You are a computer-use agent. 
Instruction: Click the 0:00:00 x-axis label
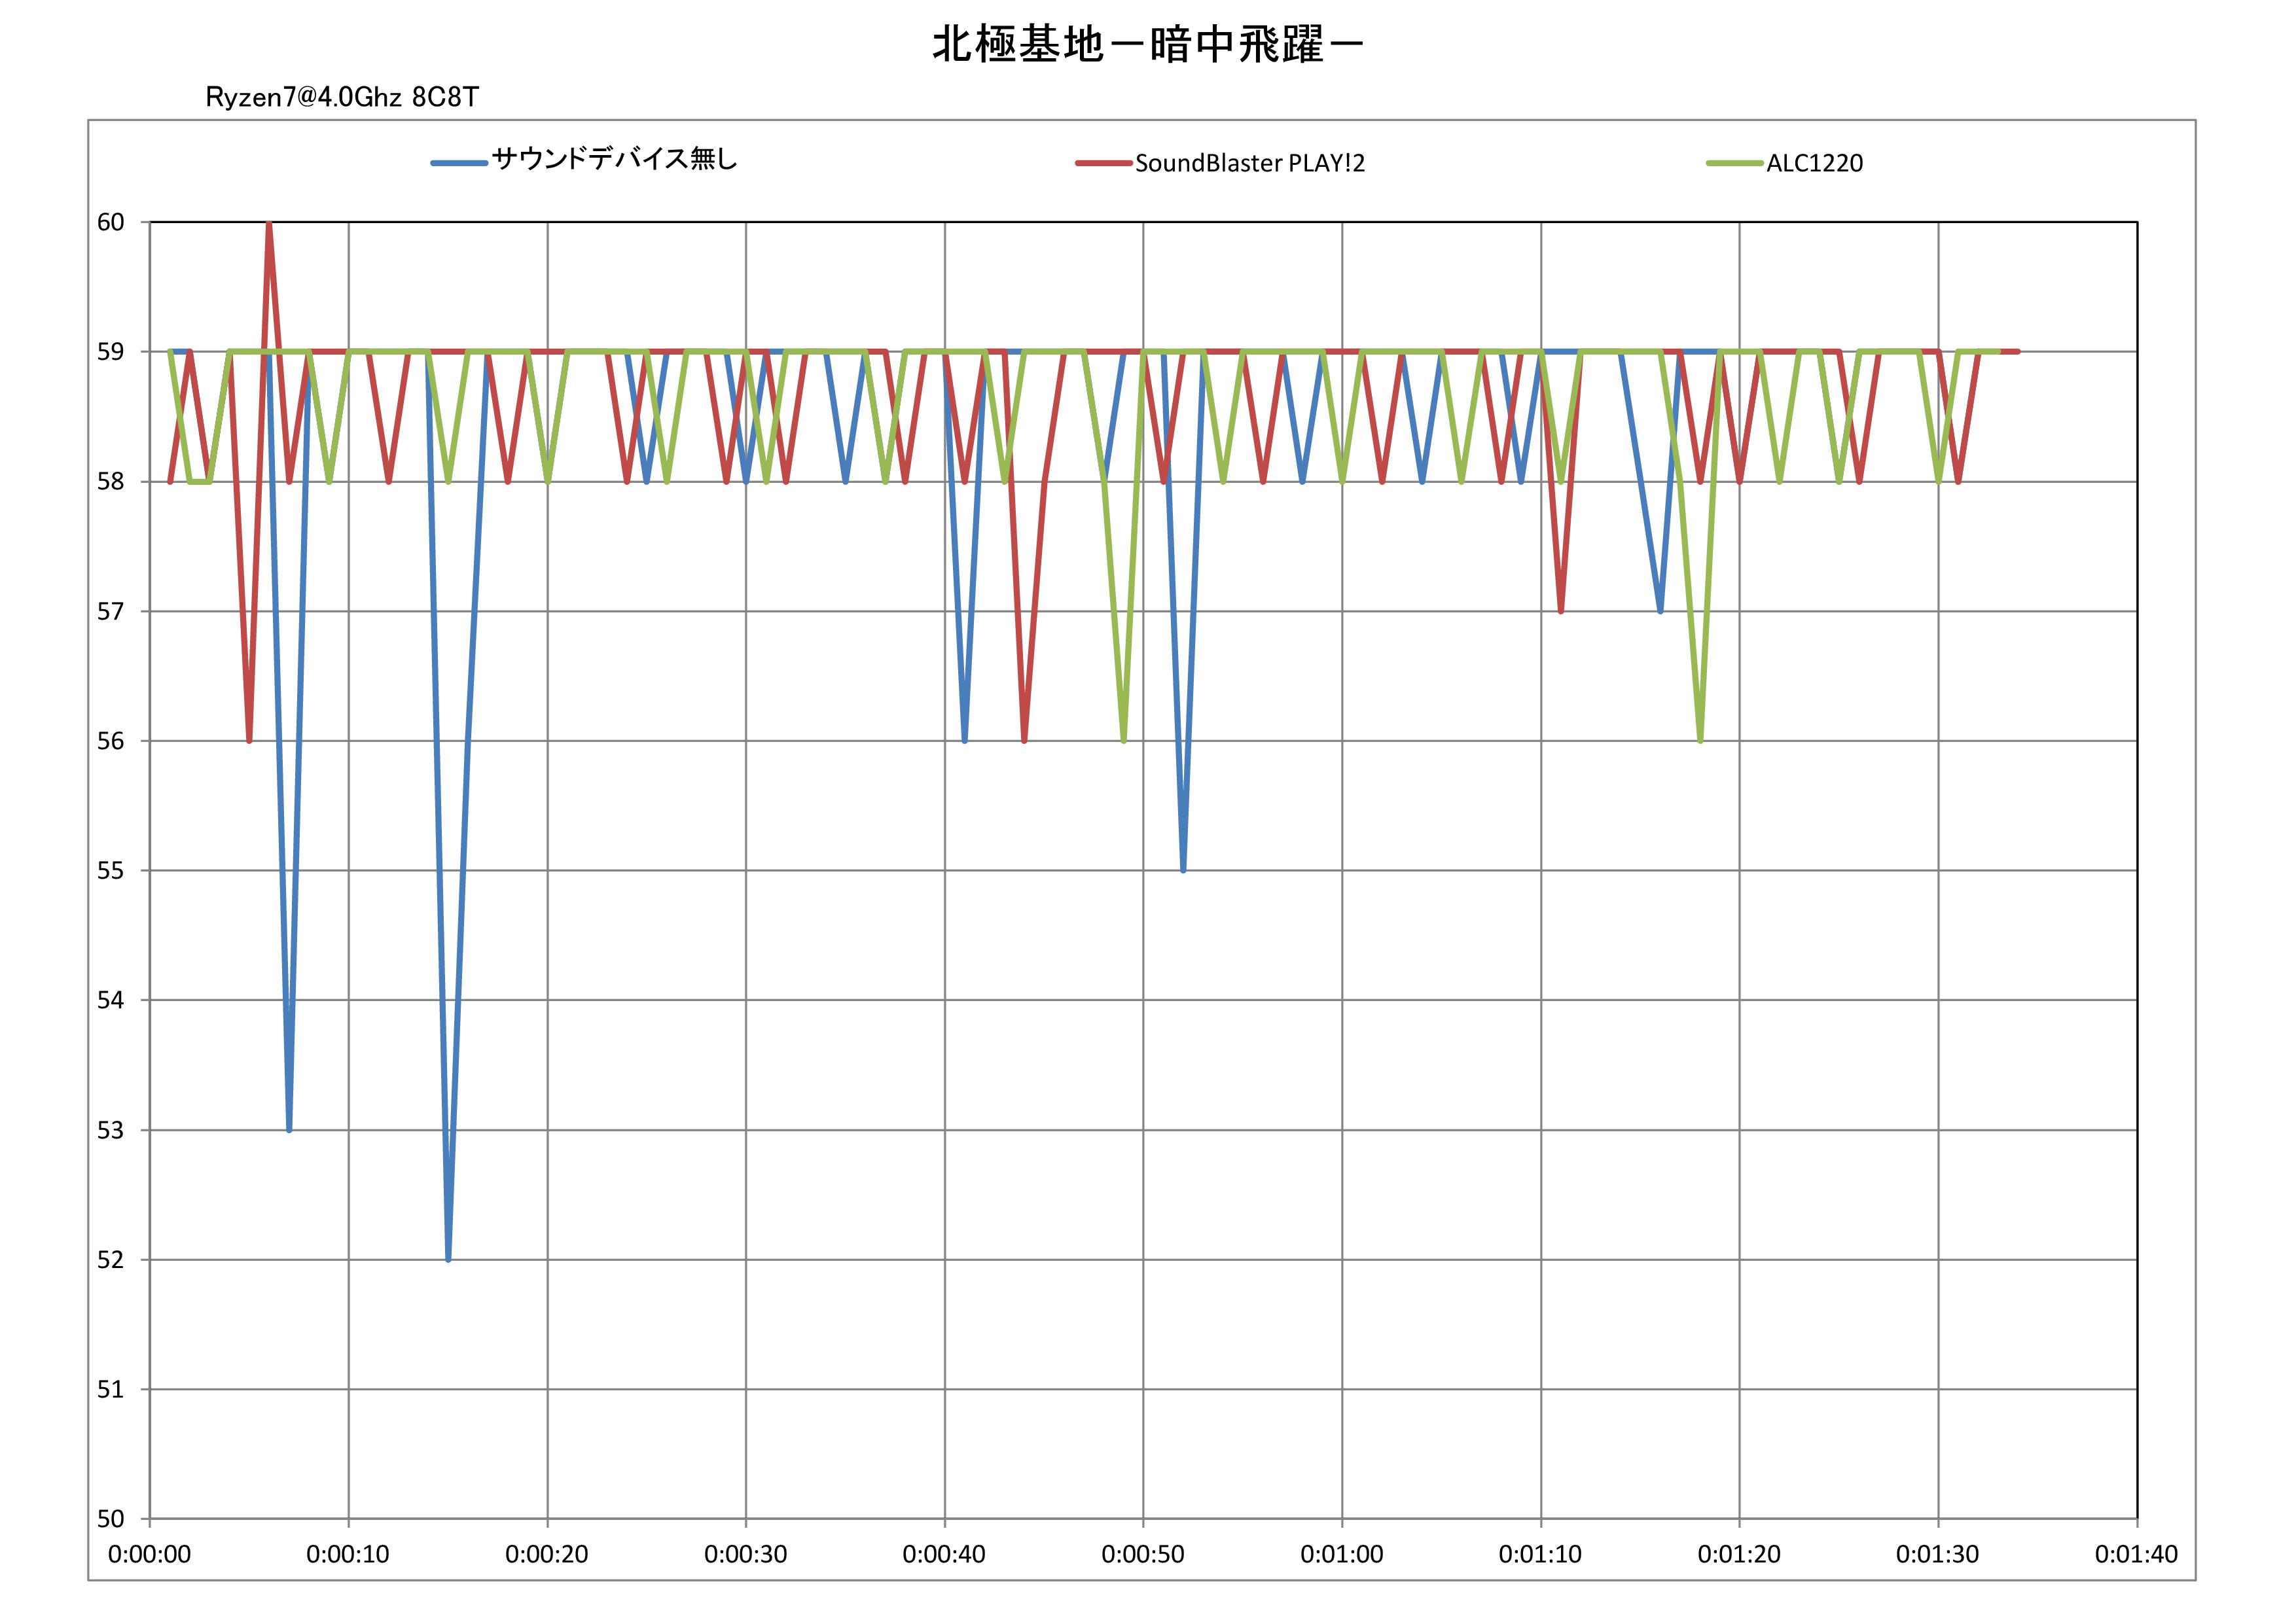[149, 1555]
